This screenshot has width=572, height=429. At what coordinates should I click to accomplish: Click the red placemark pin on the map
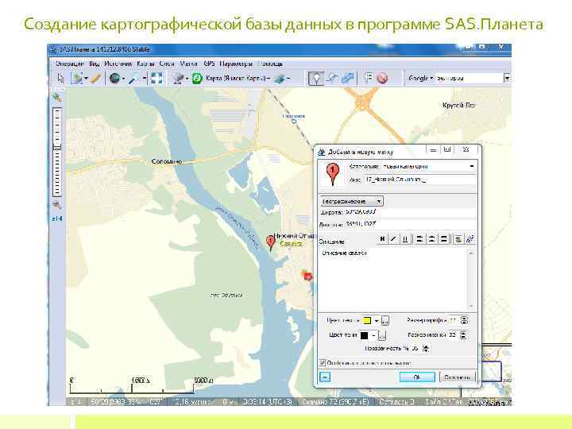270,242
